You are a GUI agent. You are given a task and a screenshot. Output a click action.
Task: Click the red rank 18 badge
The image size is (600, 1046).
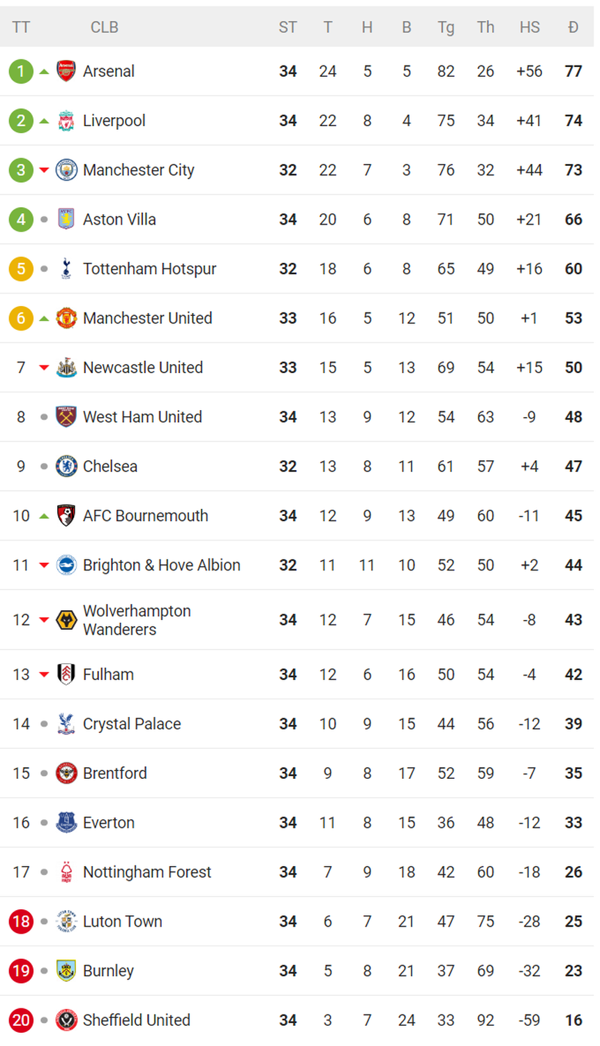coord(21,921)
